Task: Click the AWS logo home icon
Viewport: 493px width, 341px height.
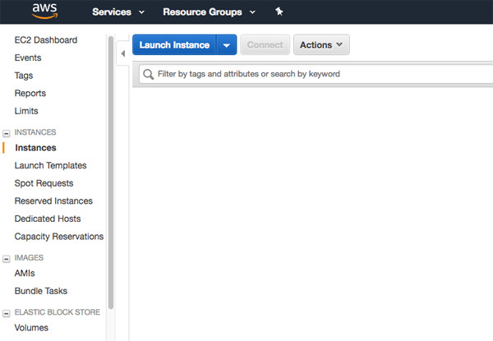Action: pyautogui.click(x=44, y=12)
